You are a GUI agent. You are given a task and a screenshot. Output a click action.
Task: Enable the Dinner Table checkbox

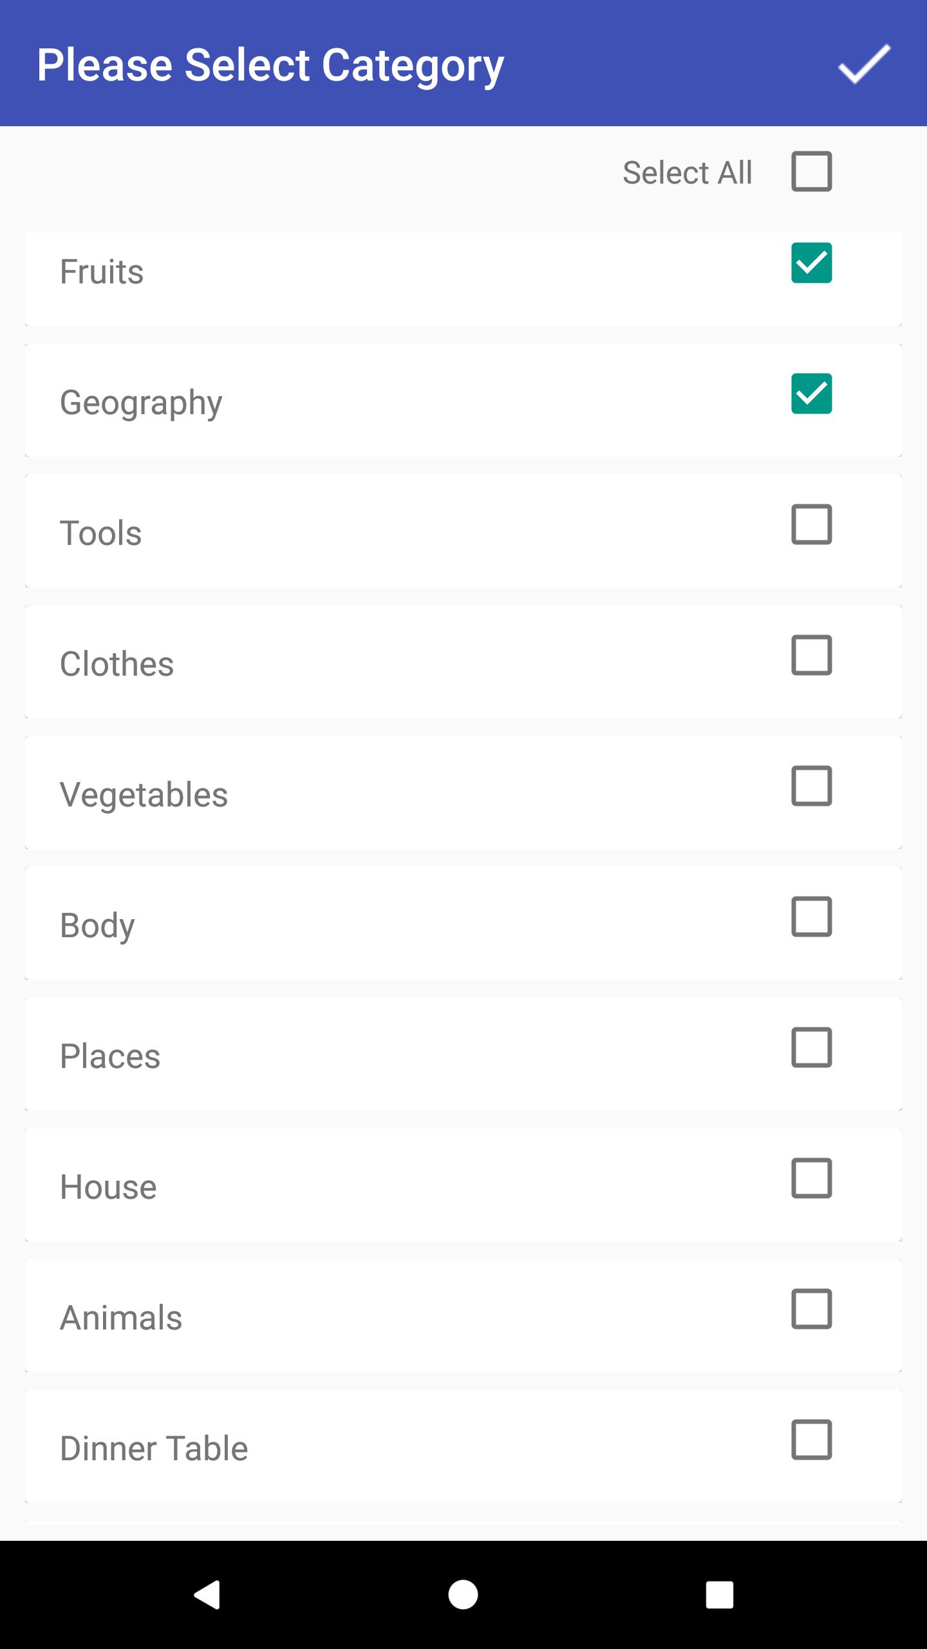[x=811, y=1440]
